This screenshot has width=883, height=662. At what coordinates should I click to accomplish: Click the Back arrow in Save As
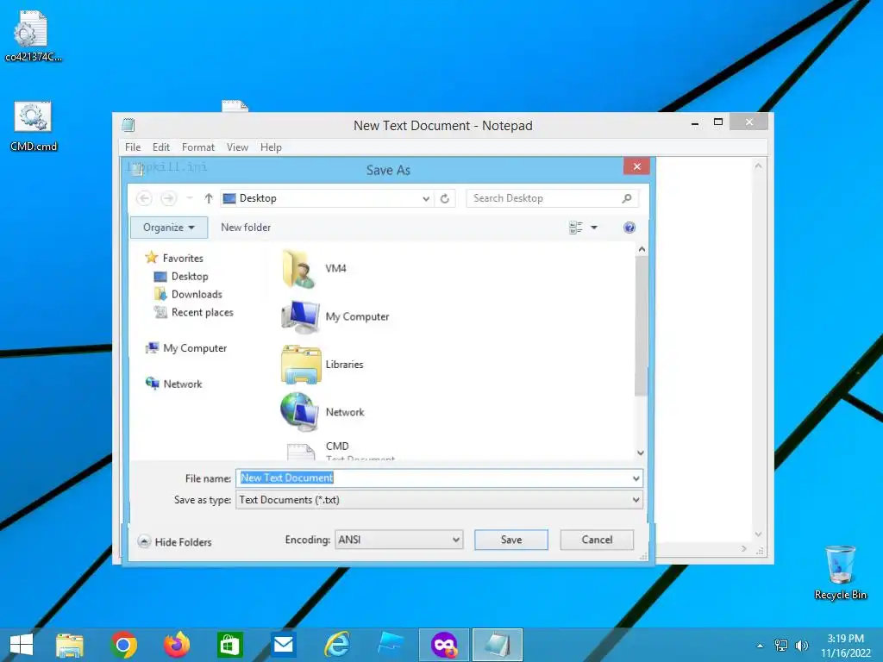coord(144,198)
